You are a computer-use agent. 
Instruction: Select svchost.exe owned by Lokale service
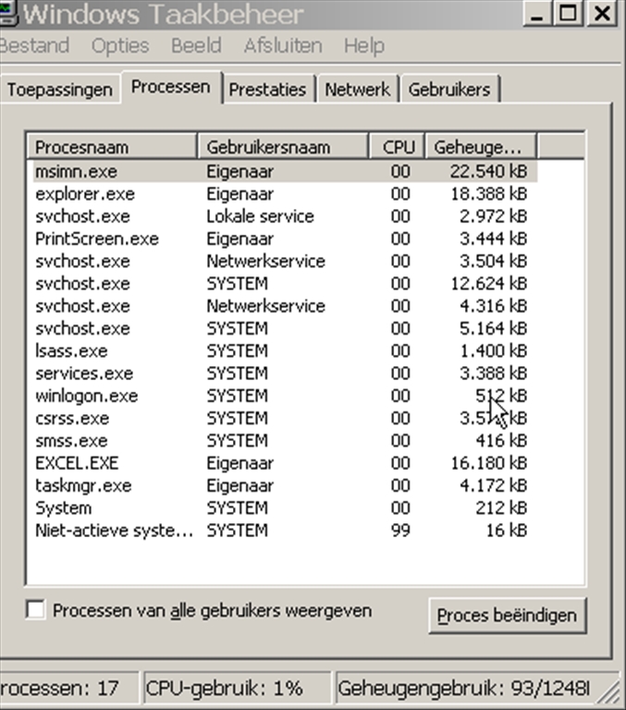tap(285, 216)
